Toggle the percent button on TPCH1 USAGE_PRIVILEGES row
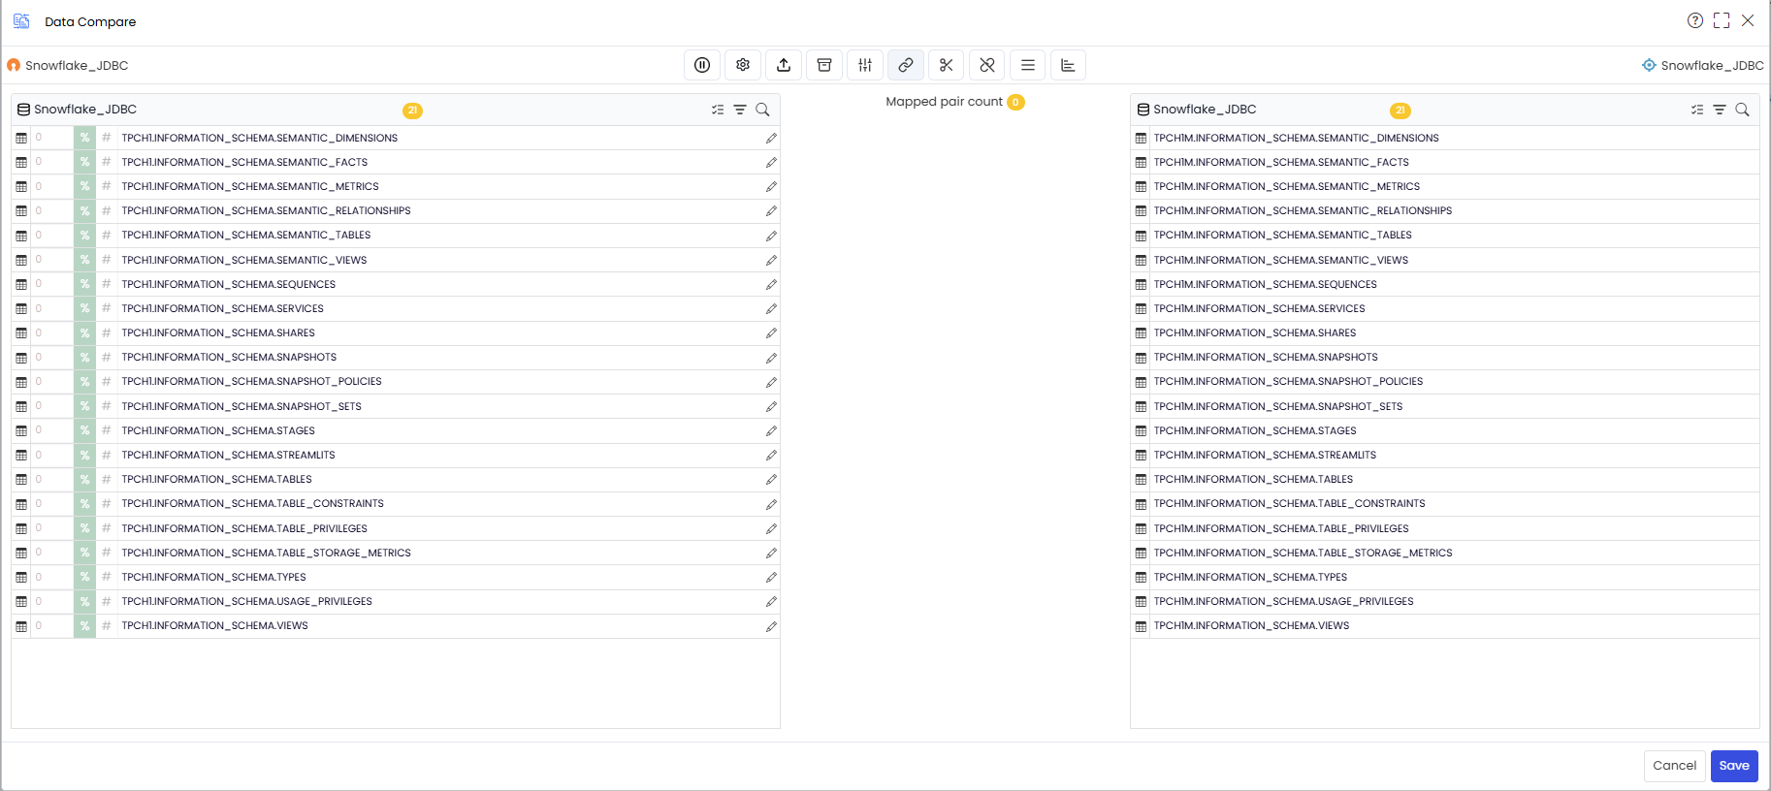 84,601
